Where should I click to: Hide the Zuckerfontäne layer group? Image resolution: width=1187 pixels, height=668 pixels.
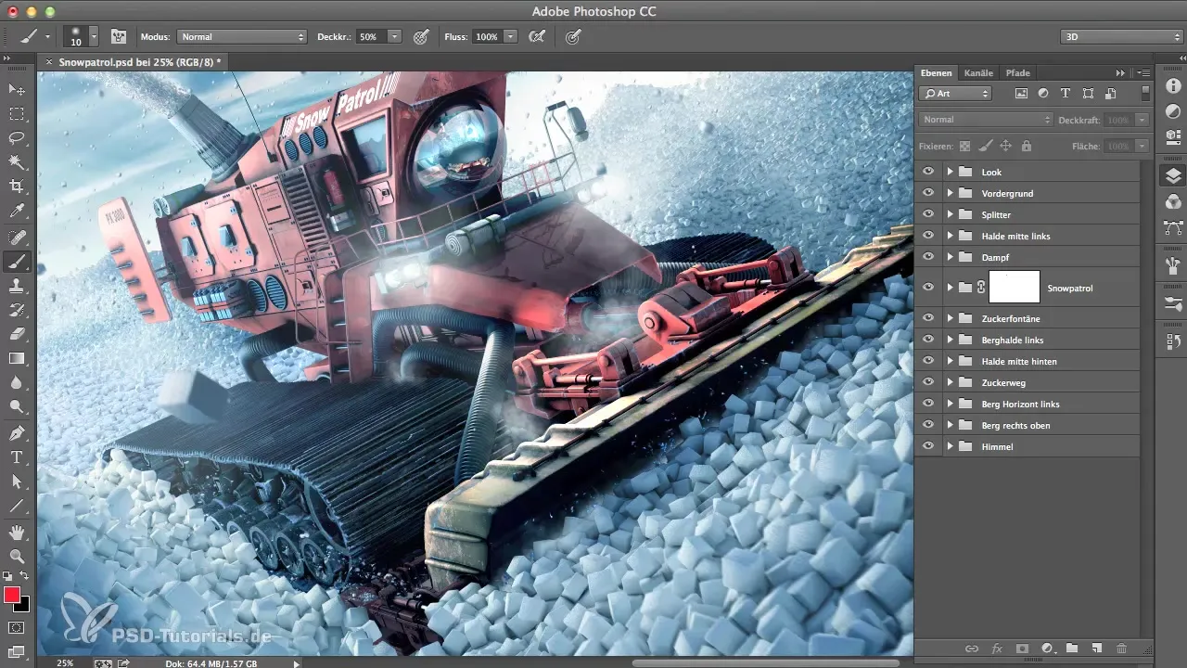(x=928, y=318)
